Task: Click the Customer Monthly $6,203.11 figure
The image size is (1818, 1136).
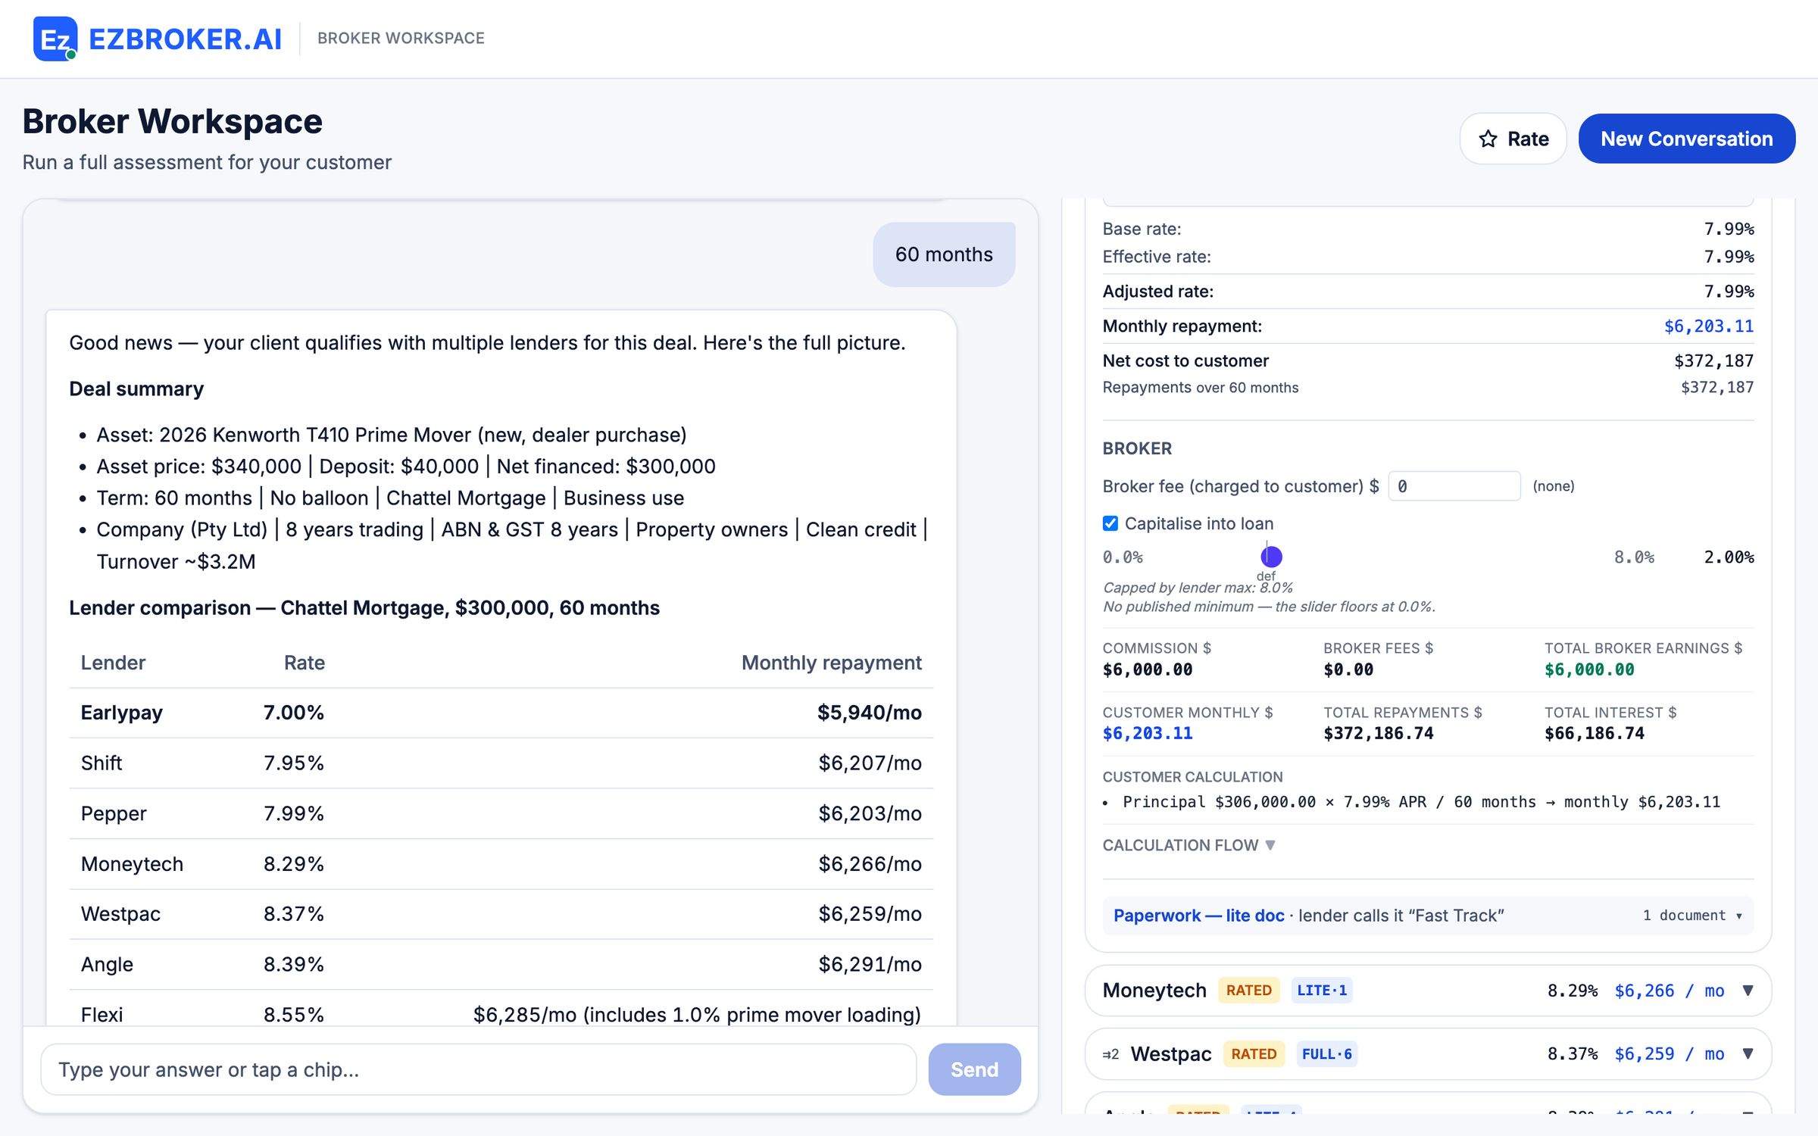Action: click(x=1148, y=733)
